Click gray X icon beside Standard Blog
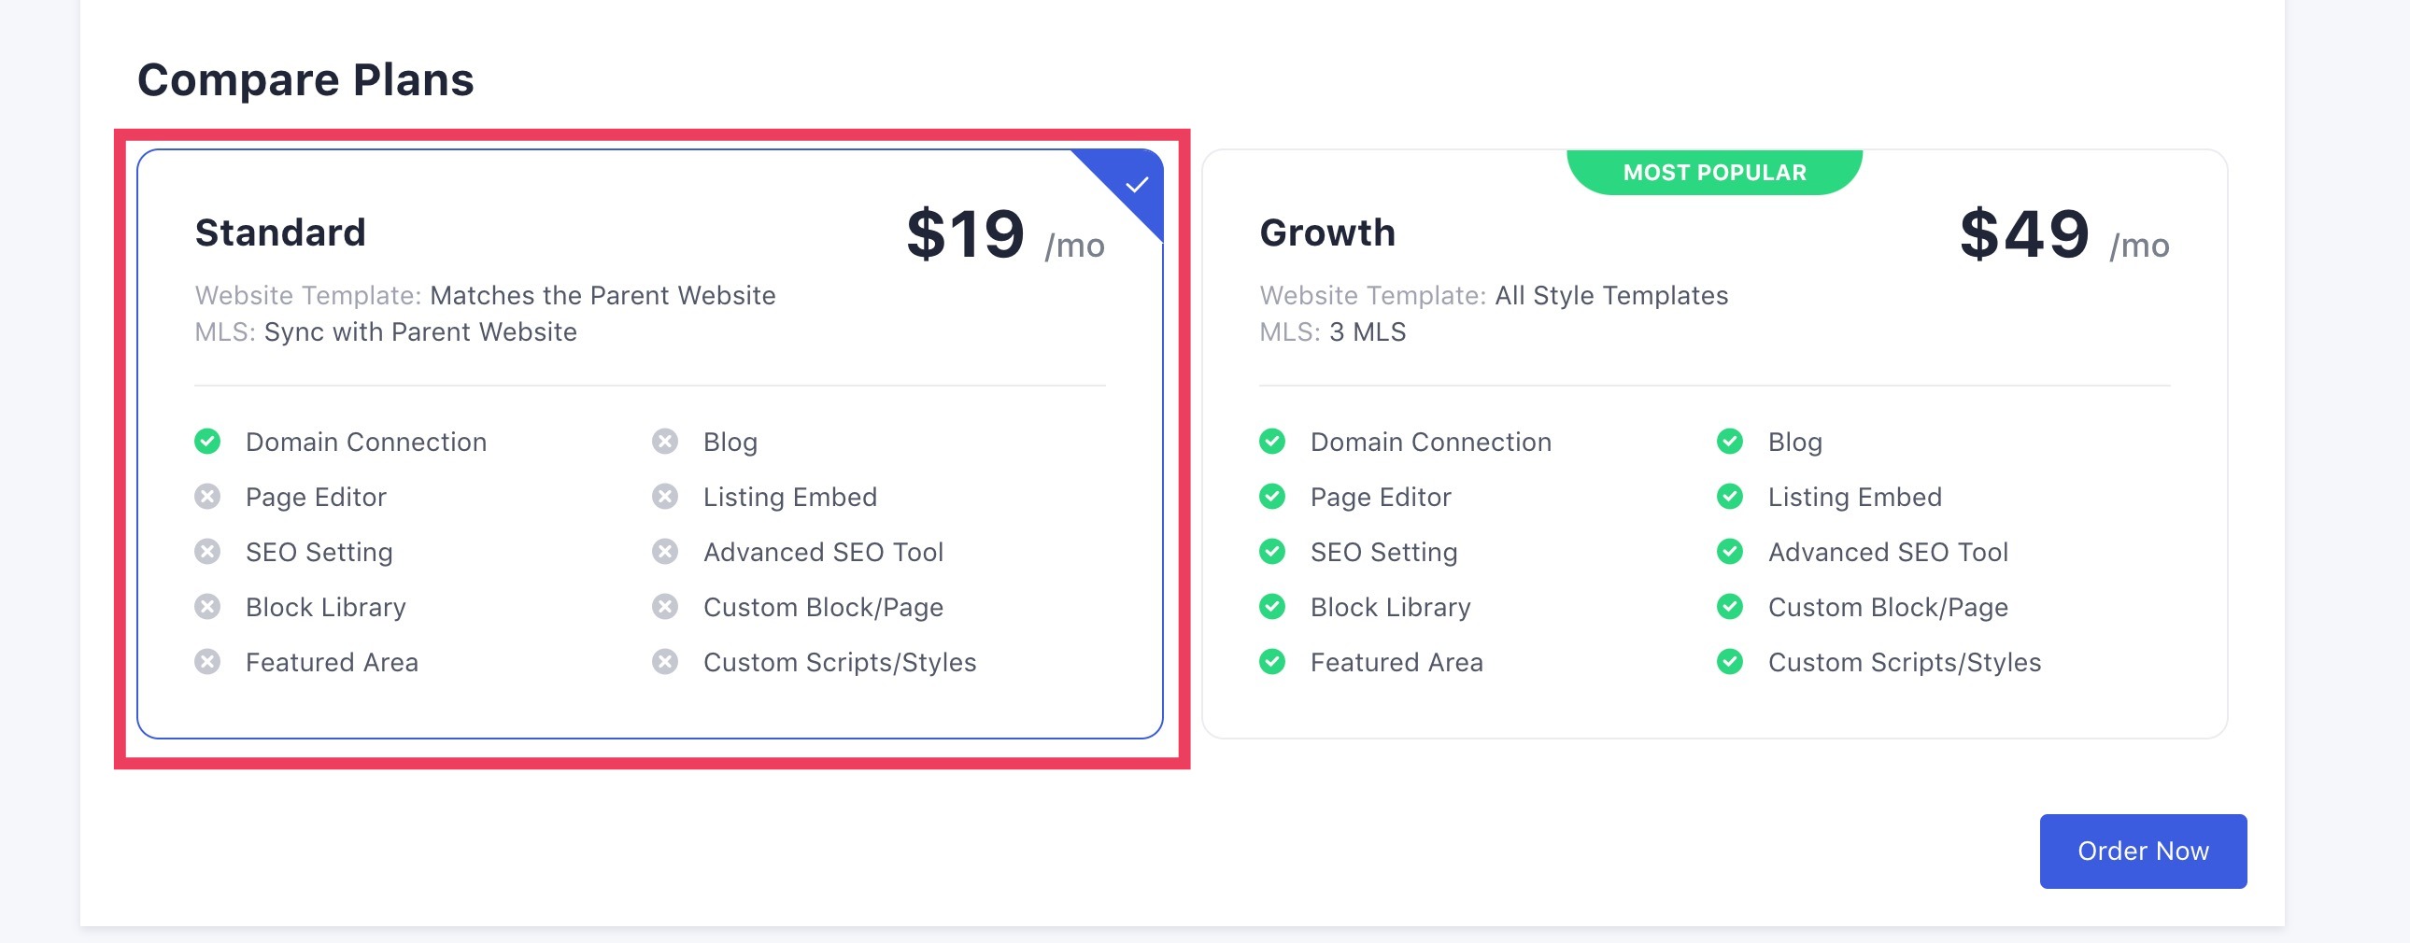The image size is (2410, 943). 665,441
